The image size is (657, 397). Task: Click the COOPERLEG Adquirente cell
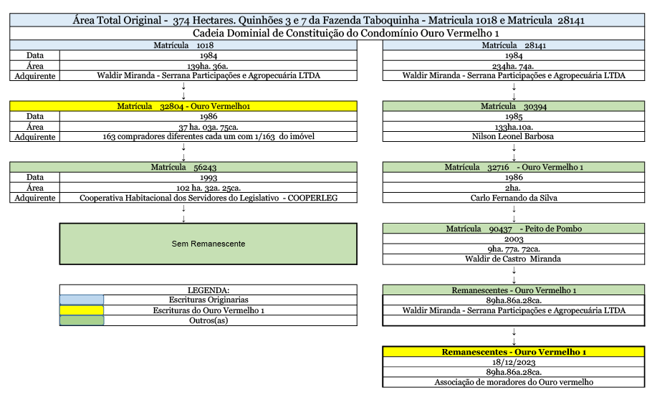click(x=208, y=198)
